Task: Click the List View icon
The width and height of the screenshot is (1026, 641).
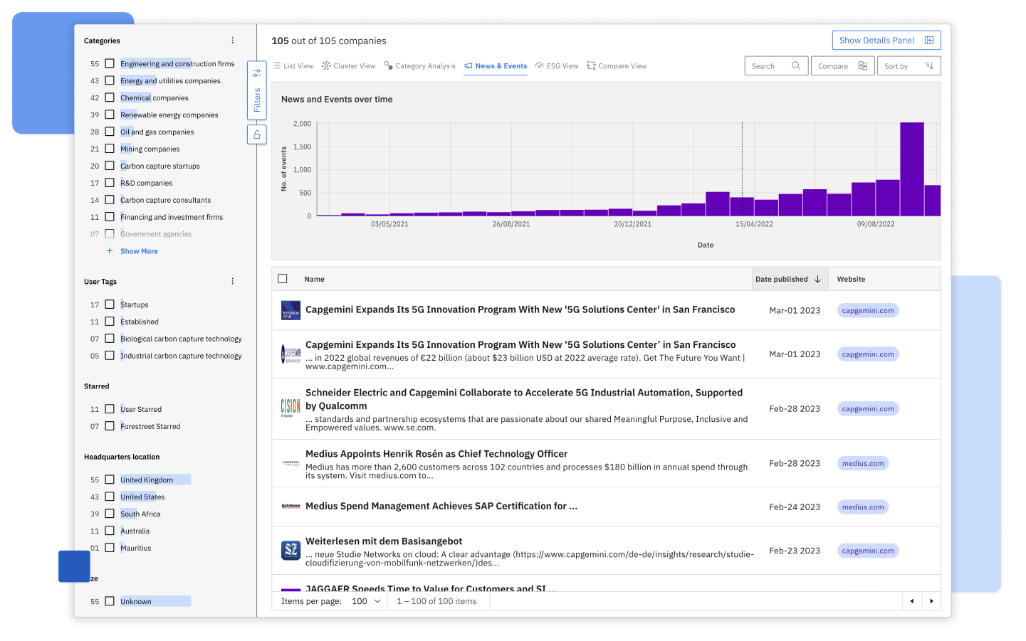Action: (276, 65)
